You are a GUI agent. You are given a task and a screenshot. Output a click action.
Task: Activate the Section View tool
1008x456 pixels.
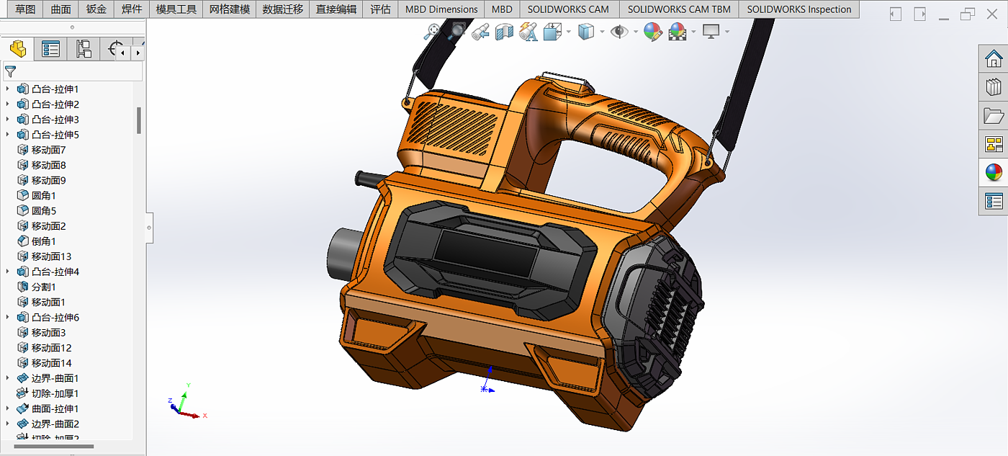tap(504, 32)
